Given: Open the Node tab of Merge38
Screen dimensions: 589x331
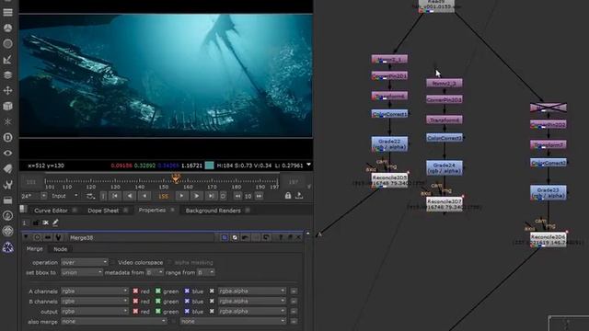Looking at the screenshot, I should click(60, 249).
